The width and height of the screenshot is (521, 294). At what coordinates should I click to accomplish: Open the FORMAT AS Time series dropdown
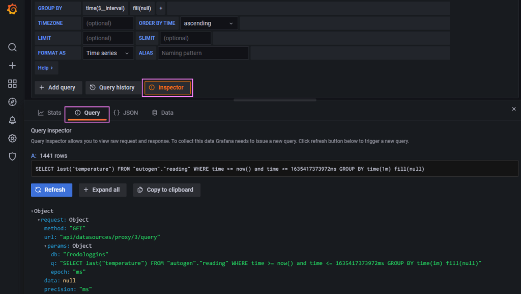coord(108,53)
